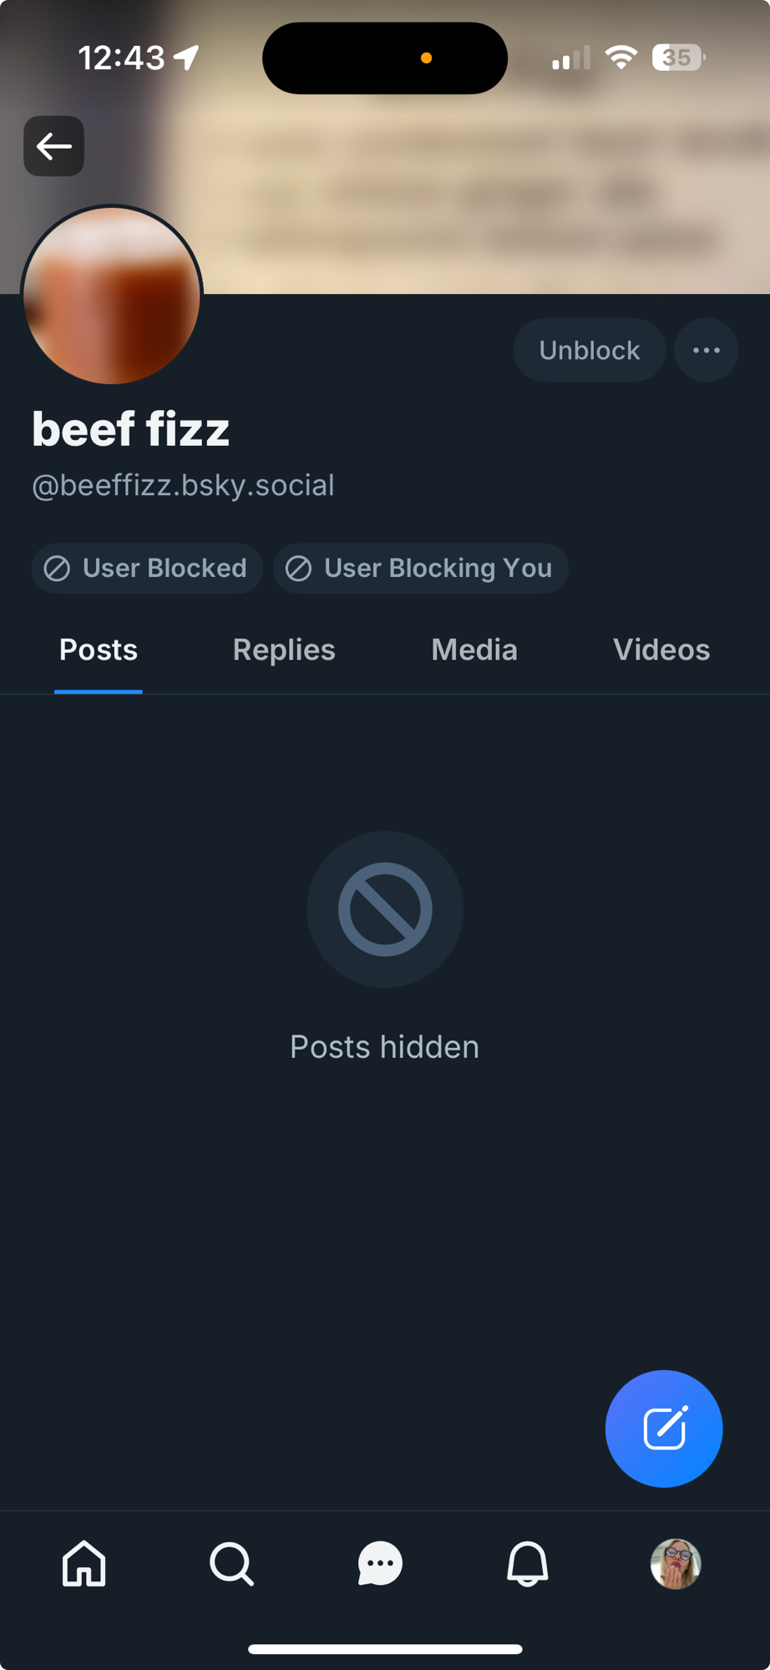The height and width of the screenshot is (1670, 770).
Task: Tap the beef fizz display name
Action: tap(131, 429)
